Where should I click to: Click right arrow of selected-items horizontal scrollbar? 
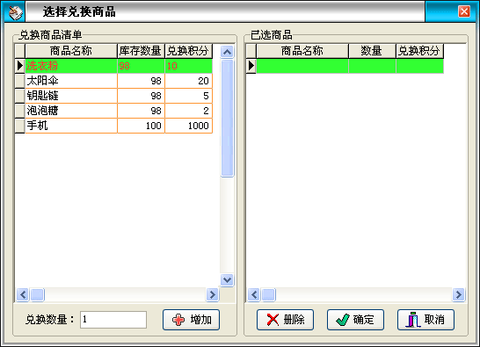458,294
